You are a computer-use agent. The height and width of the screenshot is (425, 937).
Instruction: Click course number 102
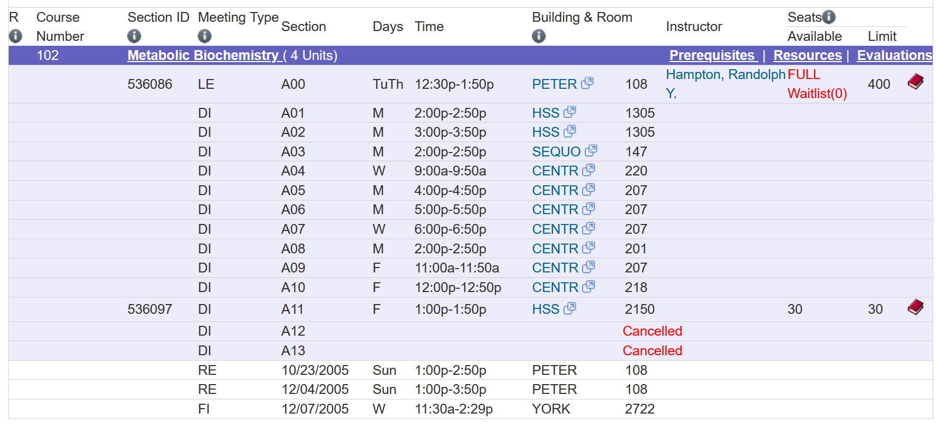[48, 56]
